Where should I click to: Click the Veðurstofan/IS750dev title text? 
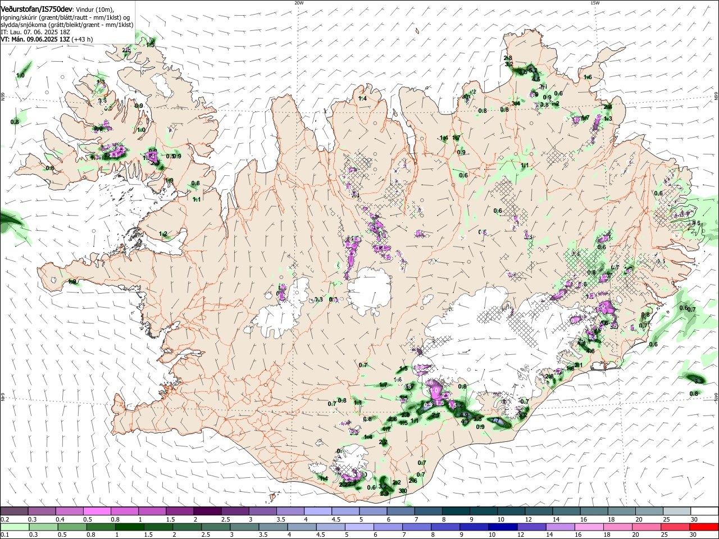coord(37,9)
